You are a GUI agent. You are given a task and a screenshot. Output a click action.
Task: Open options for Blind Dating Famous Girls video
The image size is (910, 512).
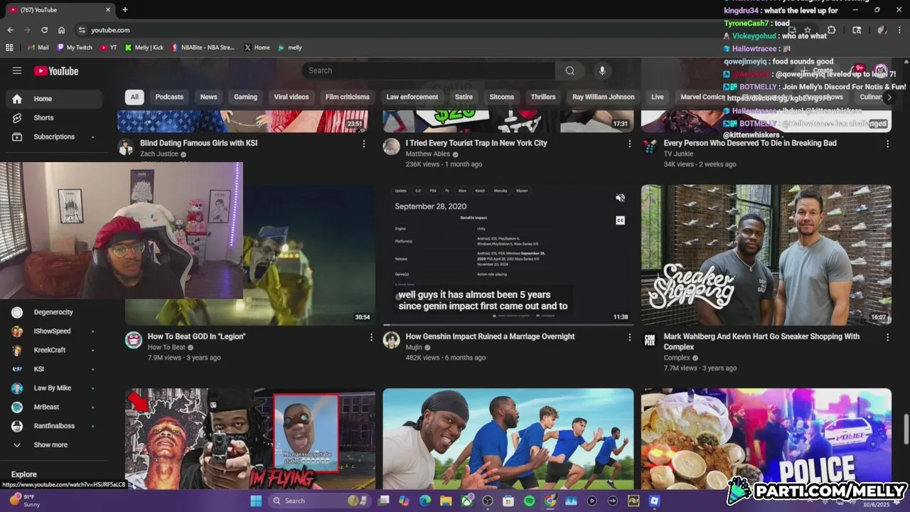coord(364,144)
